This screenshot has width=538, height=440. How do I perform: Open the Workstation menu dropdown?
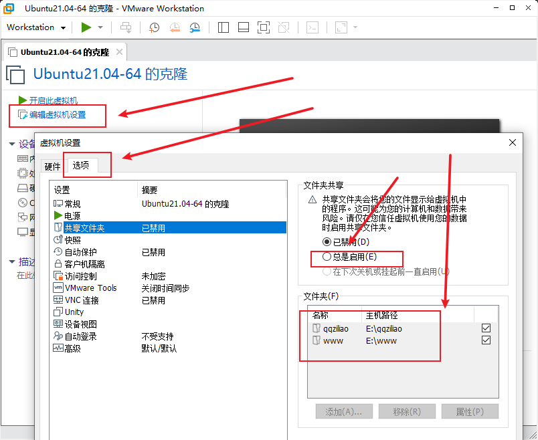point(35,27)
